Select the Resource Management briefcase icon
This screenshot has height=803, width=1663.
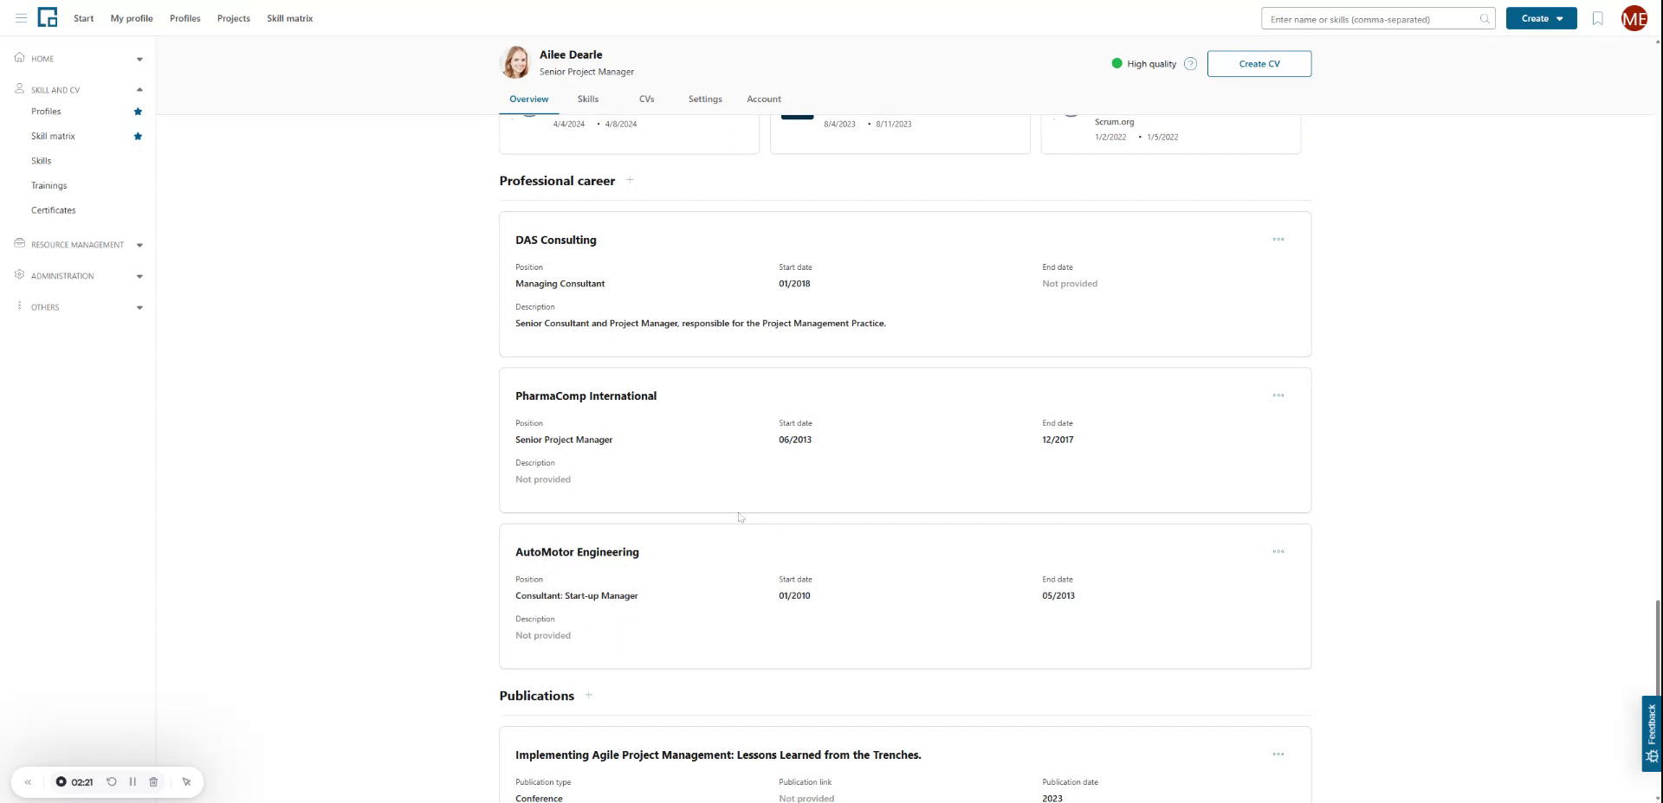click(x=19, y=245)
